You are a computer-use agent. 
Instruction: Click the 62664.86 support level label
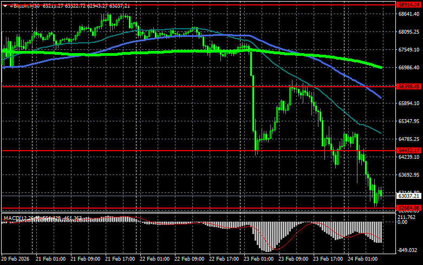tap(409, 208)
